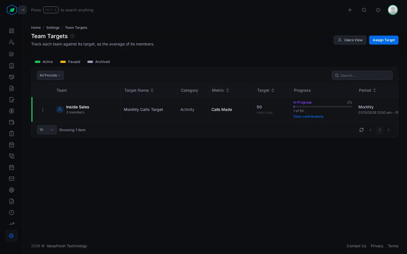Open the wallet icon in sidebar
The width and height of the screenshot is (407, 254).
(x=12, y=122)
